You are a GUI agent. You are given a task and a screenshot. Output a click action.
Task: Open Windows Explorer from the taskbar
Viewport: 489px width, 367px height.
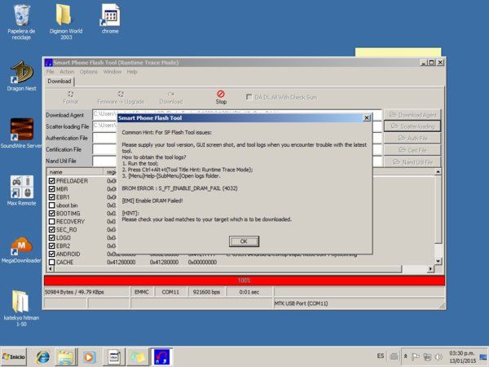point(66,356)
